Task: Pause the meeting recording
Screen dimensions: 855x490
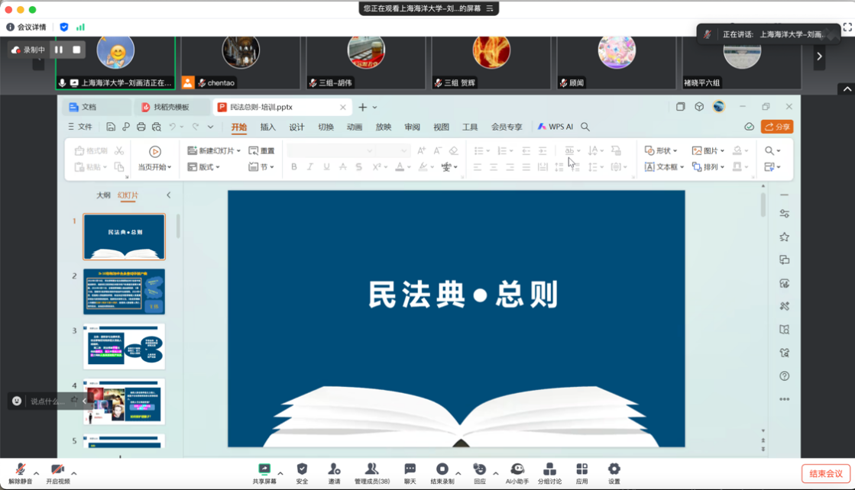Action: [59, 50]
